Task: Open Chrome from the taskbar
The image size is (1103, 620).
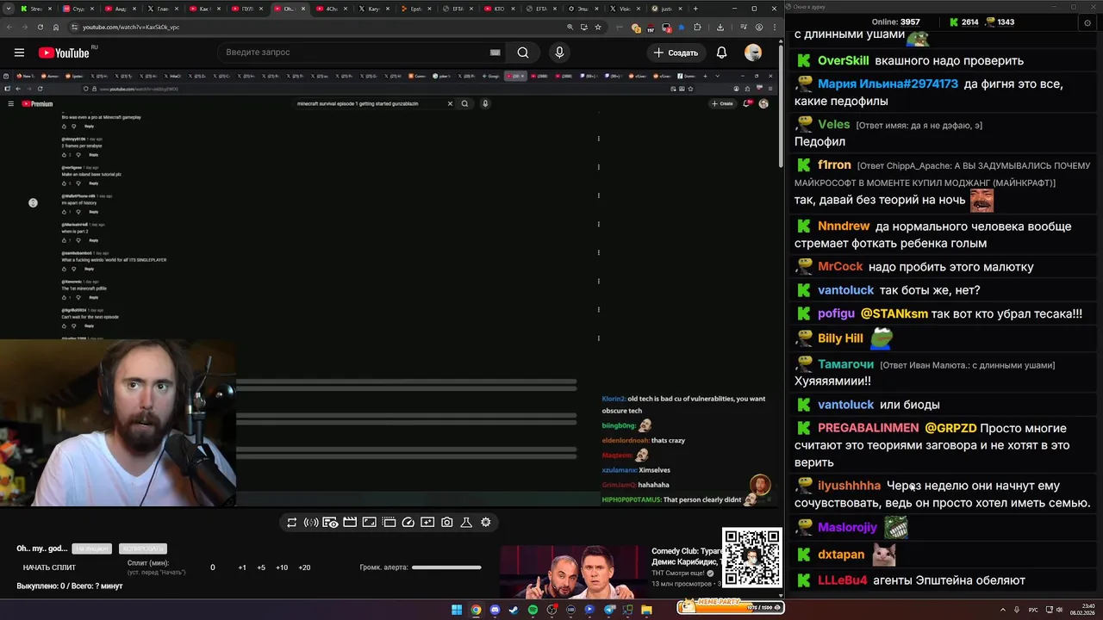Action: [476, 610]
